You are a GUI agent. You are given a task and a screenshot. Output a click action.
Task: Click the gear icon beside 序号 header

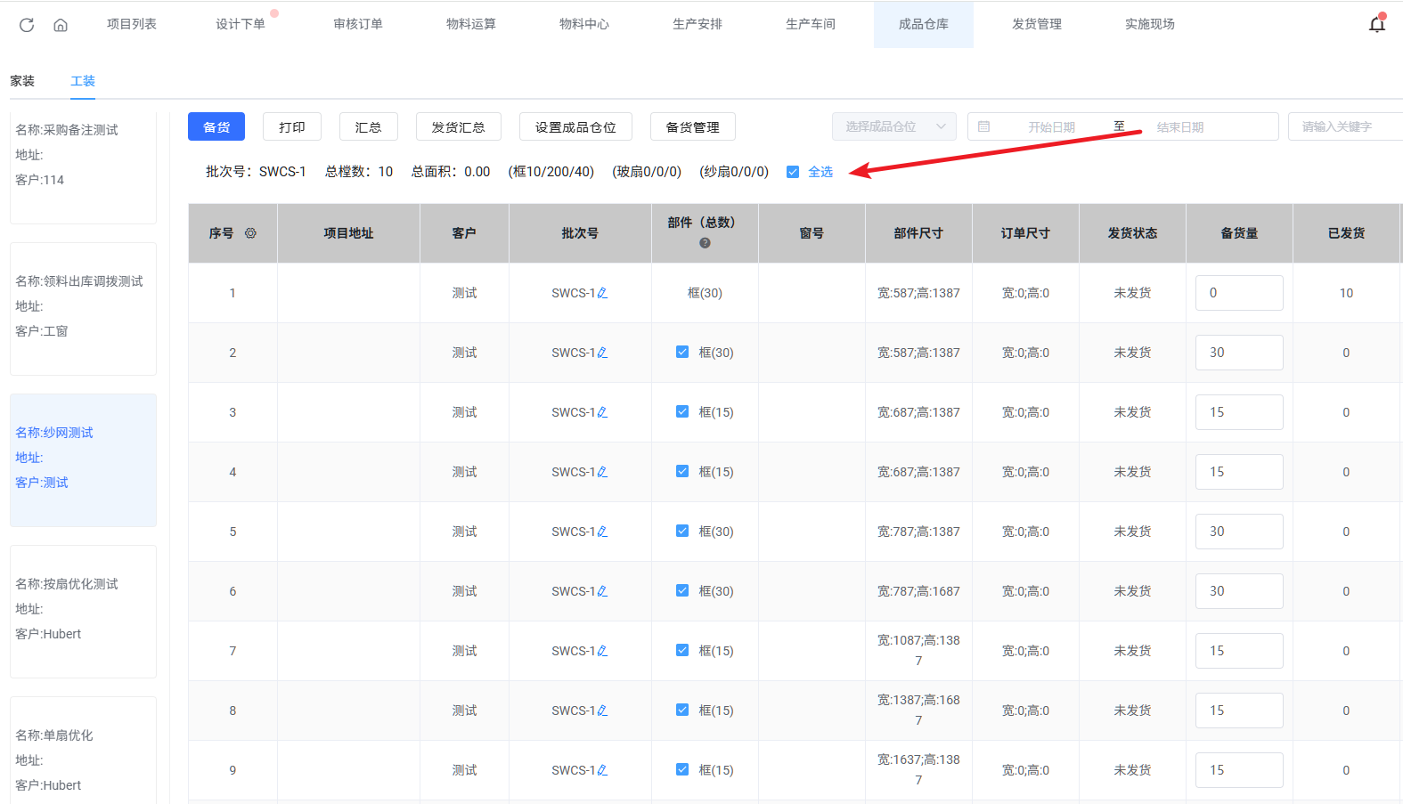coord(250,233)
